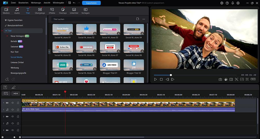Screen dimensions: 260x139
Task: Play the preview video
Action: point(155,80)
